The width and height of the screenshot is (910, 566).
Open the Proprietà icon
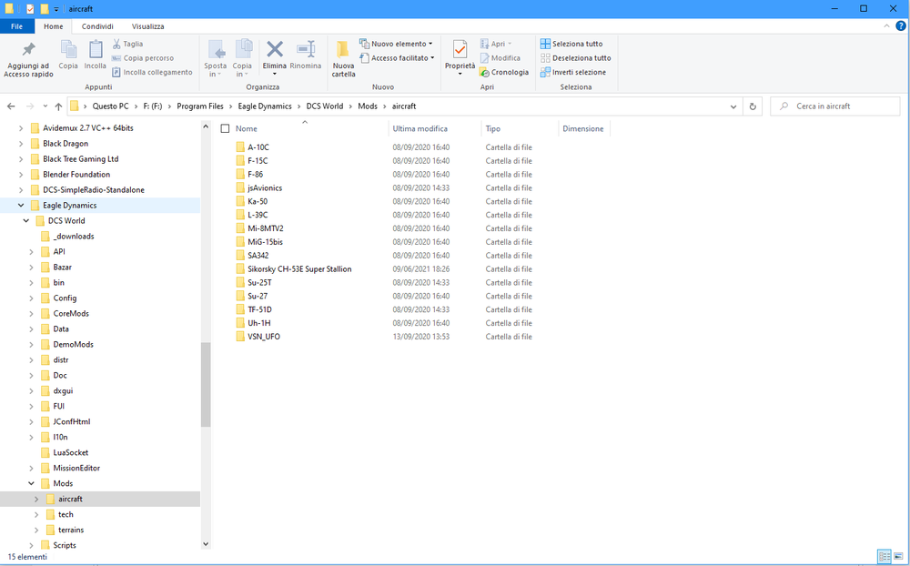[x=460, y=51]
